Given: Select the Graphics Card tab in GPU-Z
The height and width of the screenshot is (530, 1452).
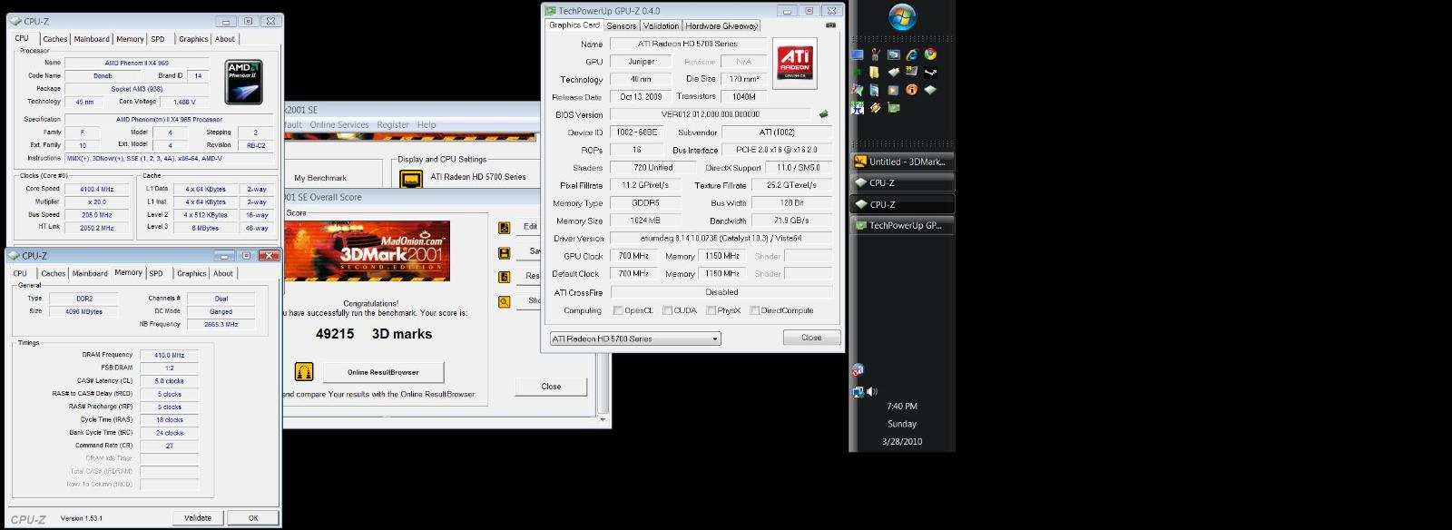Looking at the screenshot, I should pyautogui.click(x=574, y=25).
